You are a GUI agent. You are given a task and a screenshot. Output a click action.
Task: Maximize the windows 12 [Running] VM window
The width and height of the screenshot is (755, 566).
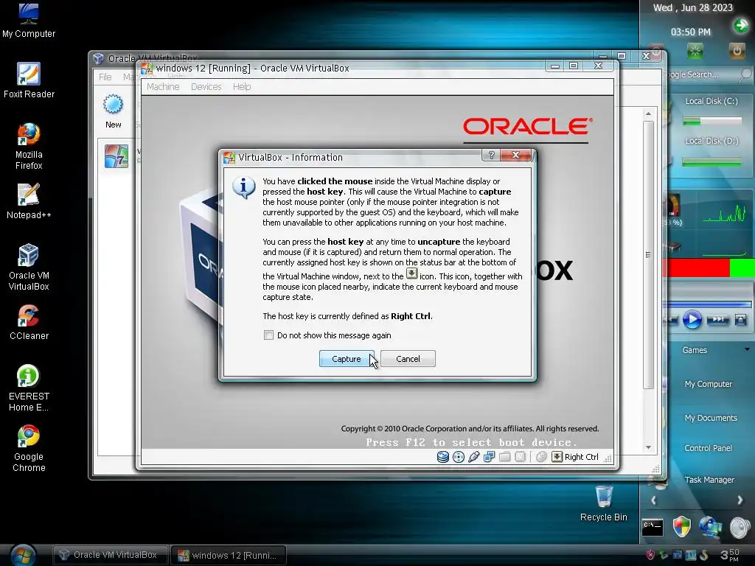574,66
